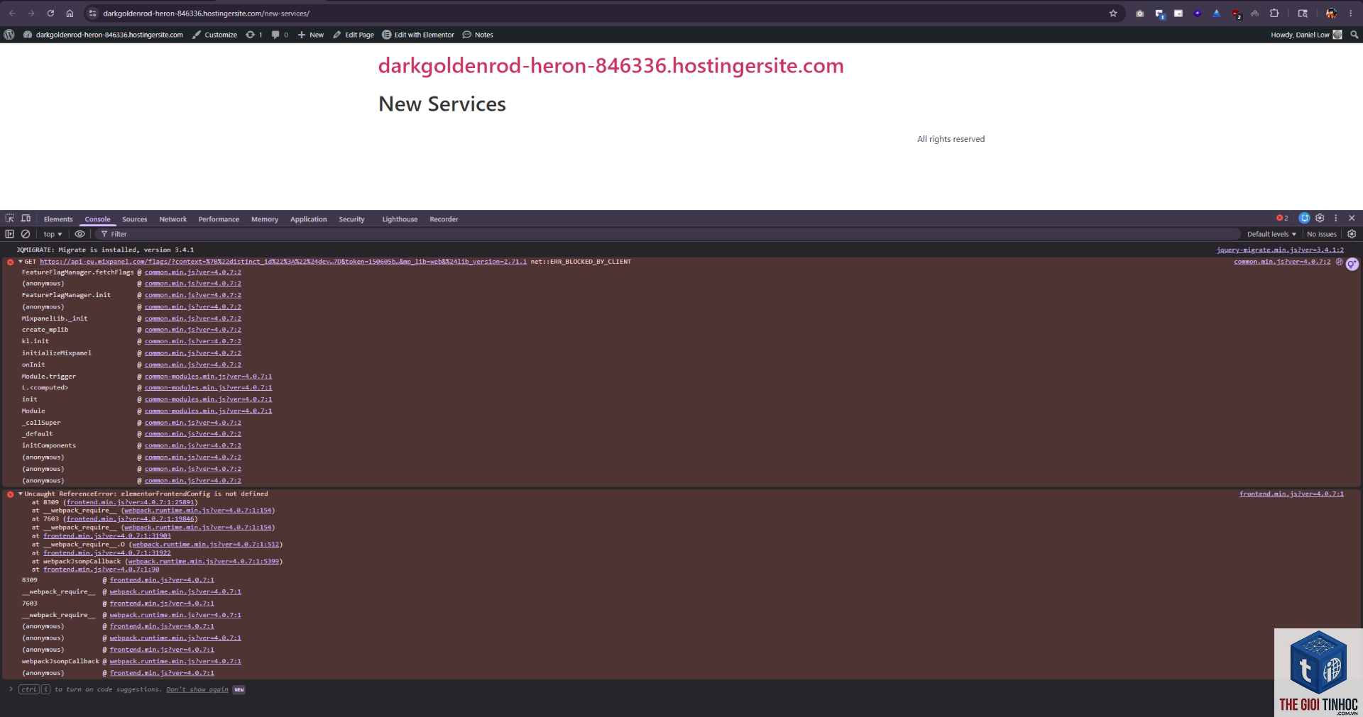Open the purple diamond extension icon
1363x717 pixels.
point(1198,13)
